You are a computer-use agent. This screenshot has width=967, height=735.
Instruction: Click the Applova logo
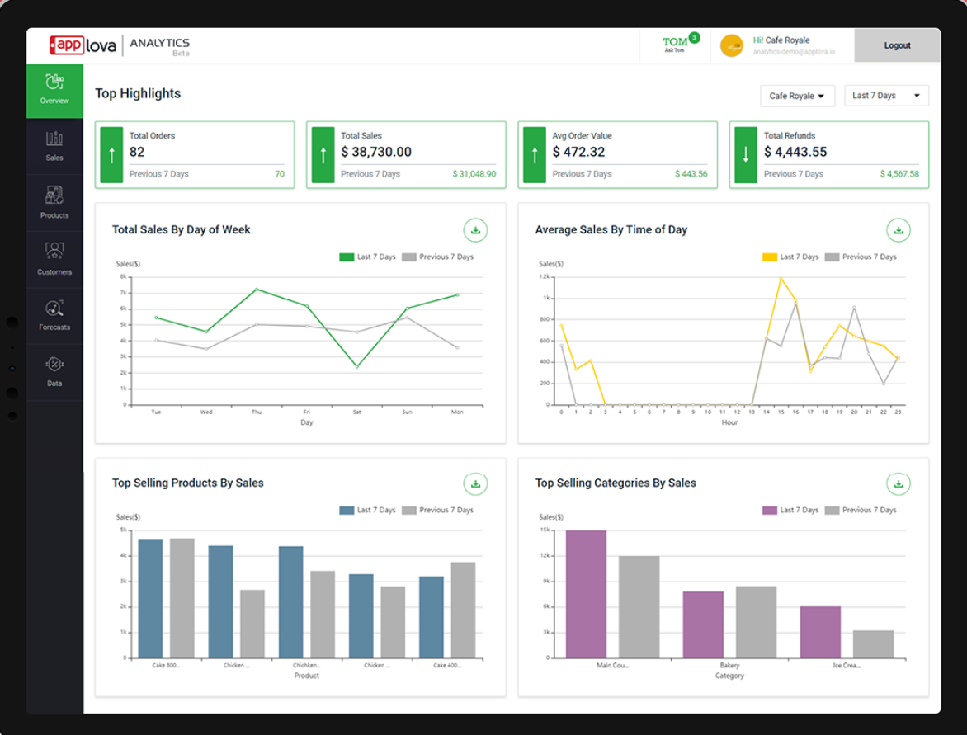click(x=83, y=45)
